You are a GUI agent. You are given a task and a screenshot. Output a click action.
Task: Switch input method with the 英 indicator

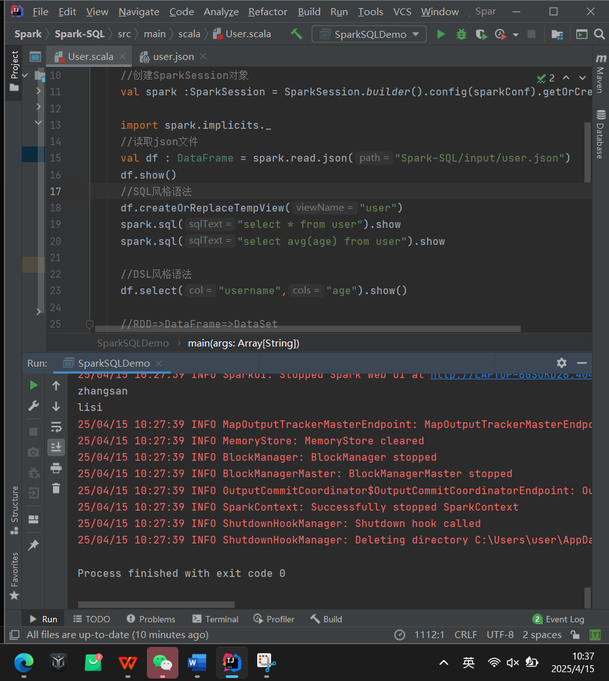[468, 662]
